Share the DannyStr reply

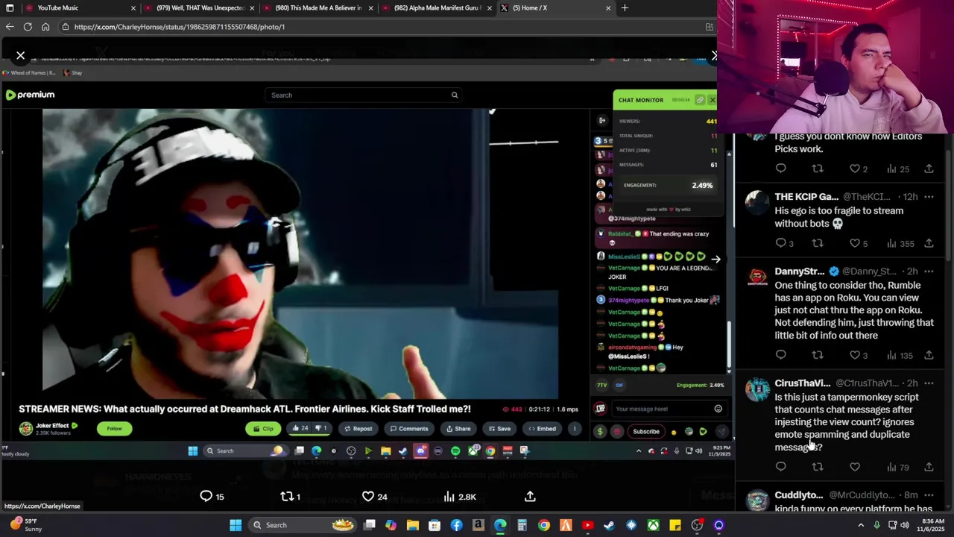(x=929, y=355)
